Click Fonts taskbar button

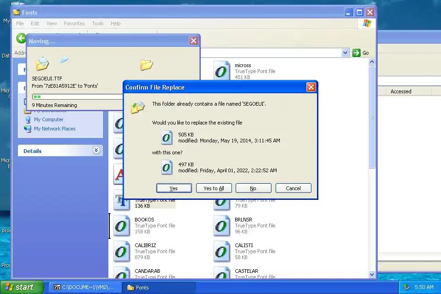pos(158,287)
